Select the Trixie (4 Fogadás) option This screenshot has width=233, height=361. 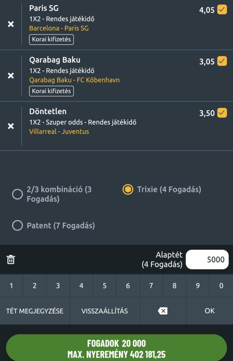(x=128, y=190)
